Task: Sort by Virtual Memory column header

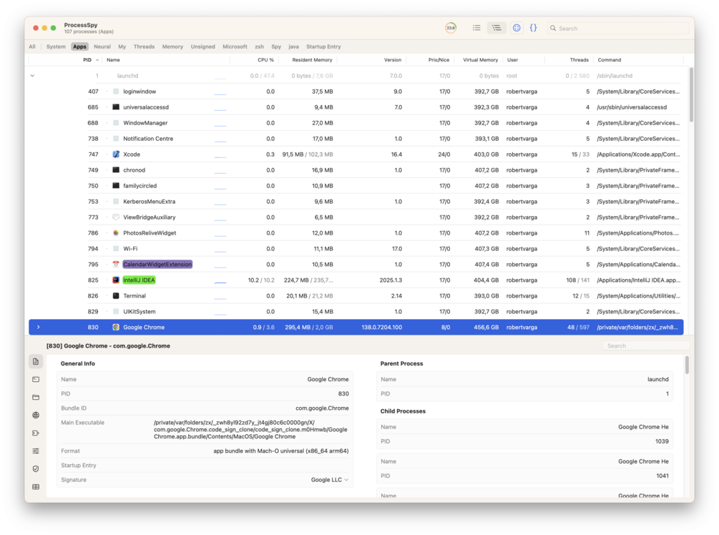Action: pos(480,60)
